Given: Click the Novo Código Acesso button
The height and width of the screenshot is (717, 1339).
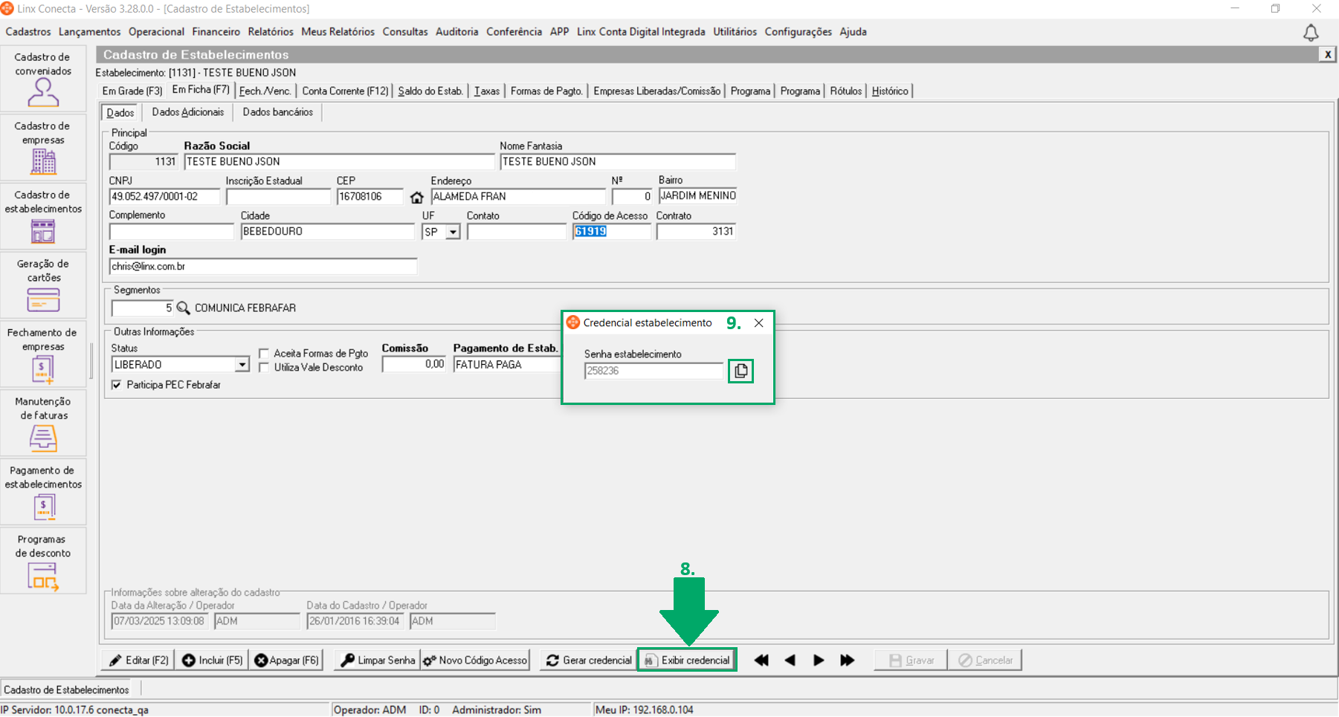Looking at the screenshot, I should coord(475,660).
